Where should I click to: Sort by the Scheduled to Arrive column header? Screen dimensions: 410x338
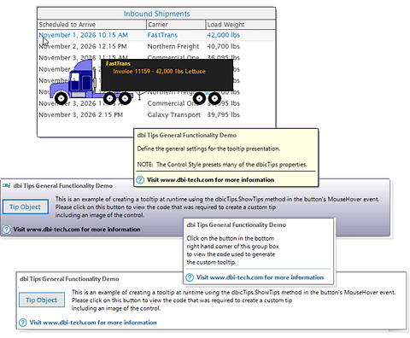[91, 25]
